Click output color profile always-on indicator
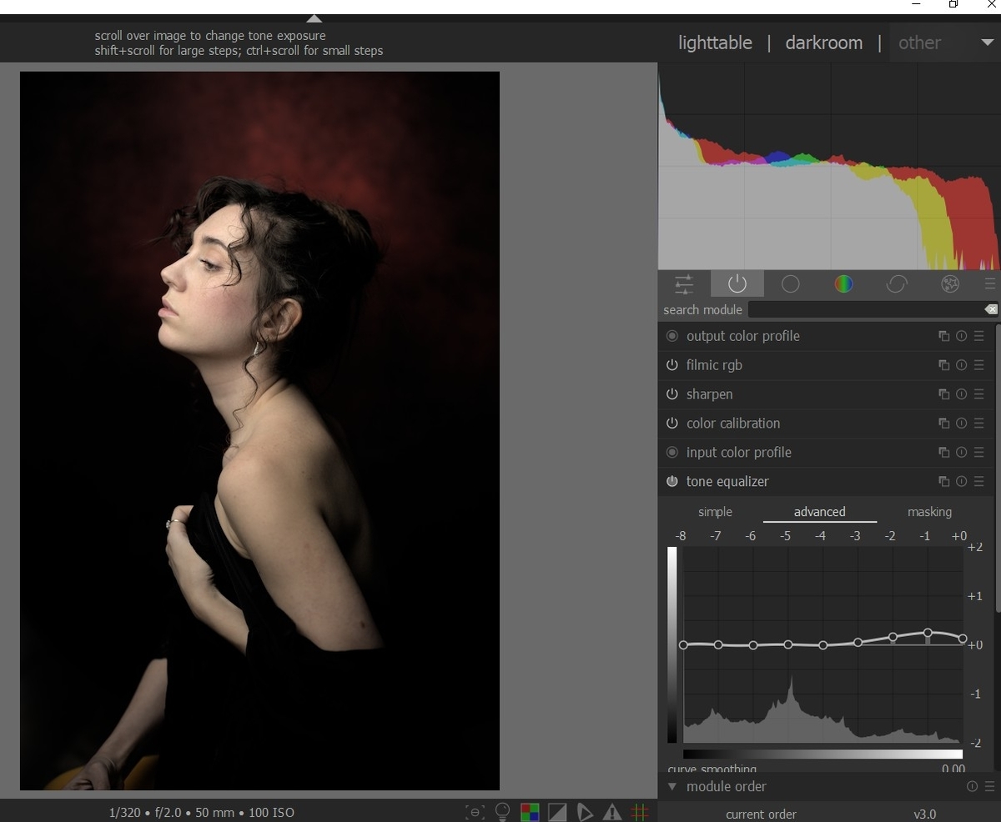The height and width of the screenshot is (822, 1001). pos(672,336)
